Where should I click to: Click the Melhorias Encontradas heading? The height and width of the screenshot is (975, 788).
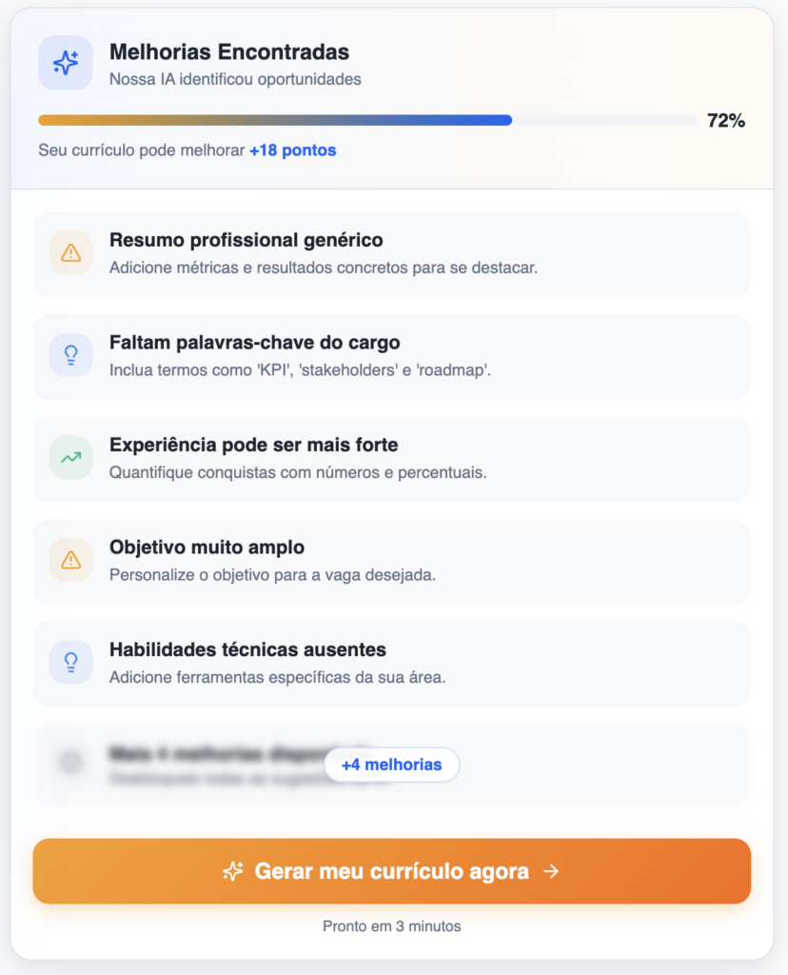(x=229, y=52)
